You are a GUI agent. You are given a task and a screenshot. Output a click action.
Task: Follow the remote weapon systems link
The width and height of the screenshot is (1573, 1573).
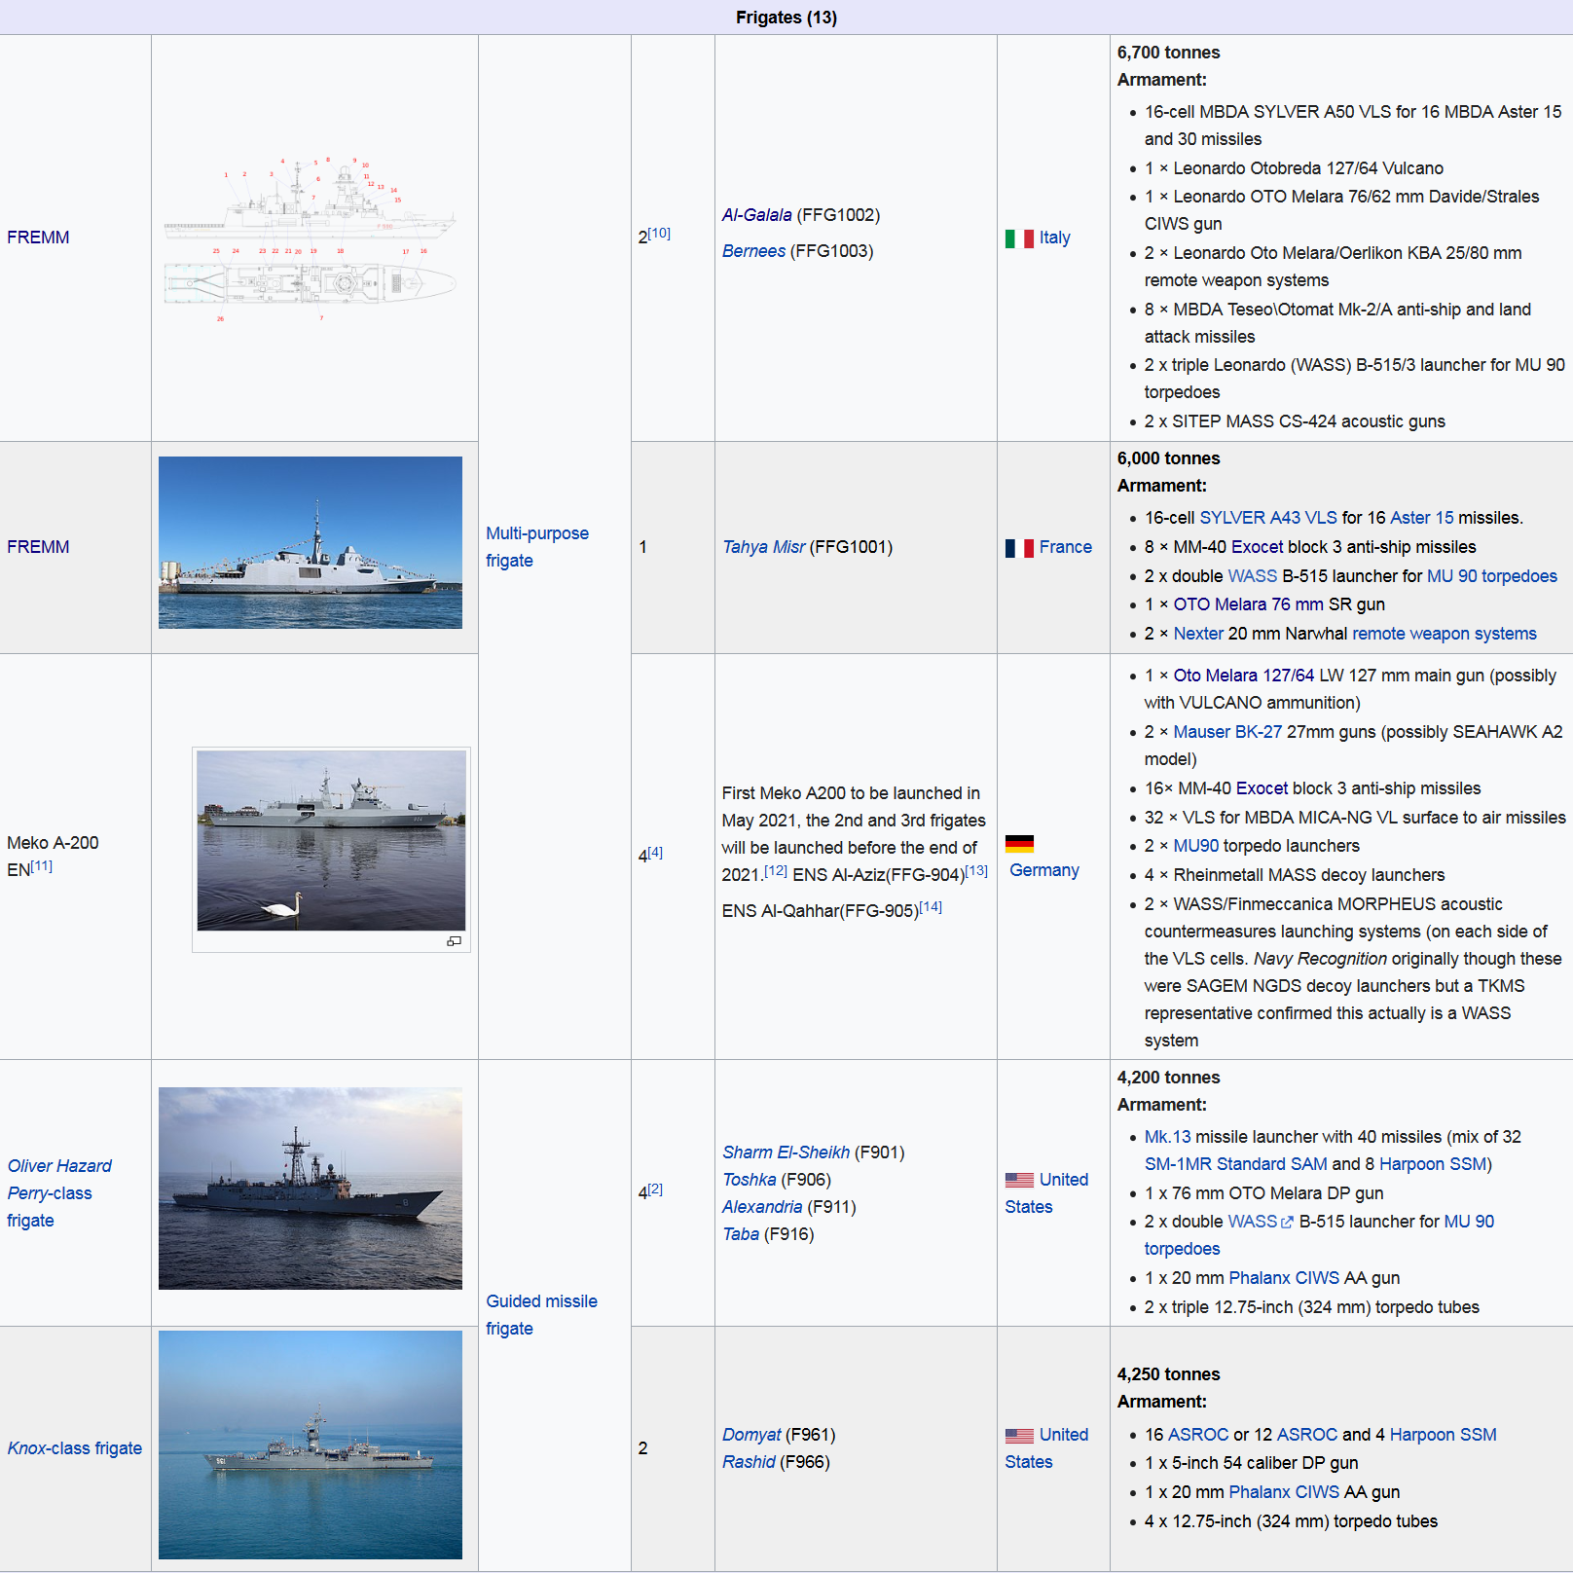(x=1445, y=634)
